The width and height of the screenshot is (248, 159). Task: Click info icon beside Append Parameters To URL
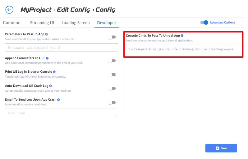[x=47, y=58]
